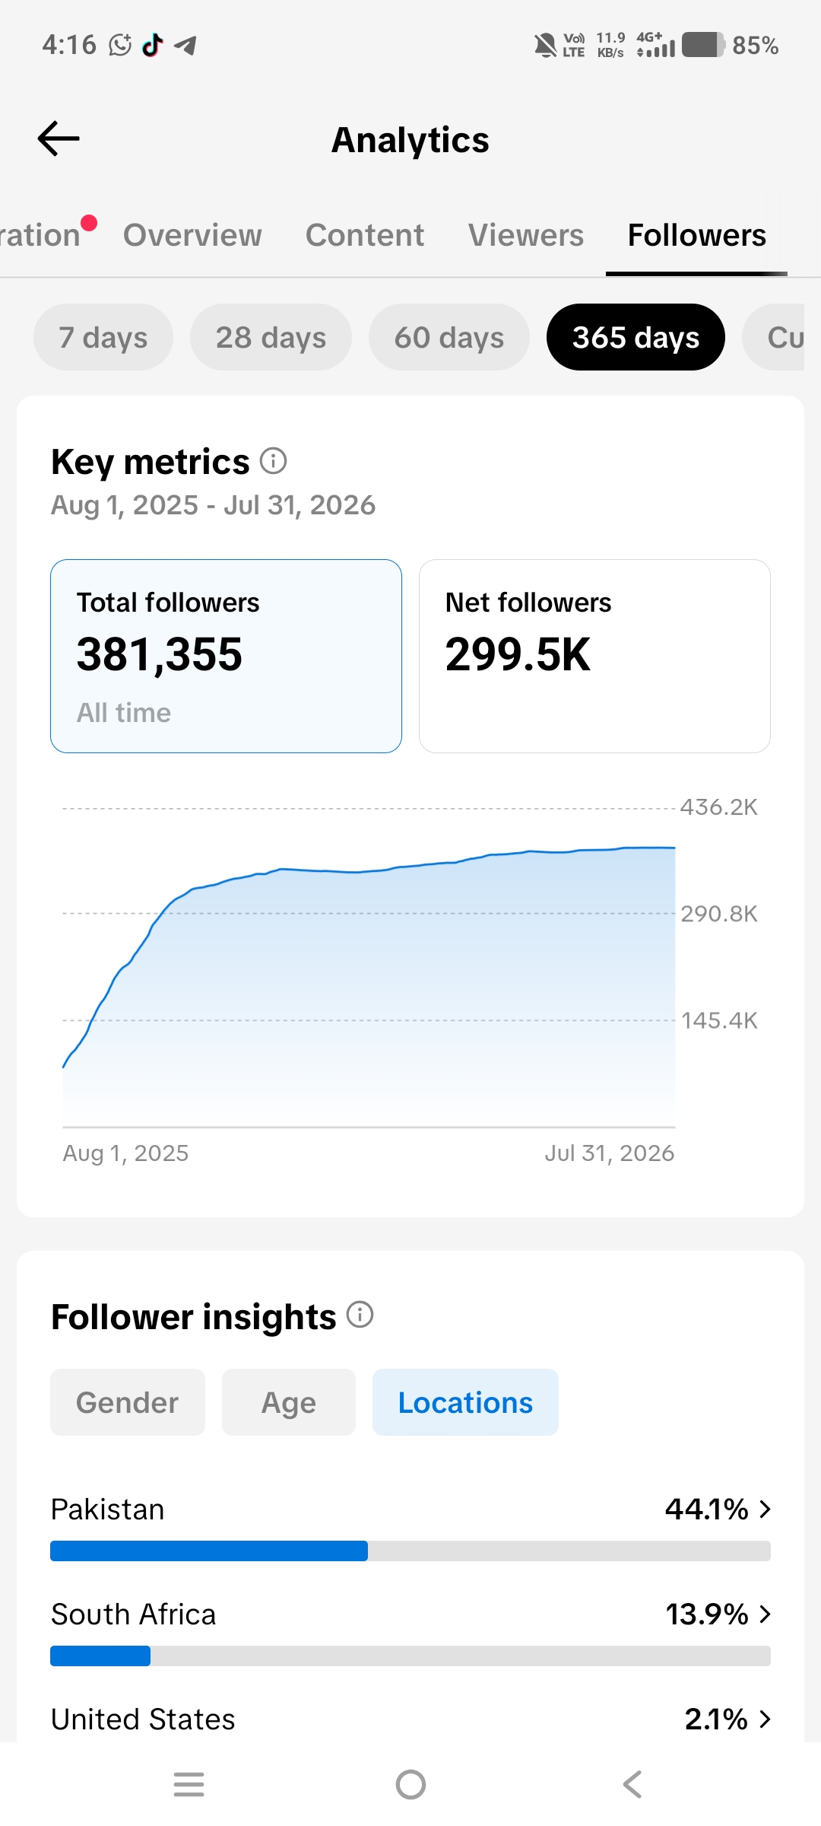Image resolution: width=821 pixels, height=1826 pixels.
Task: Expand Pakistan location details chevron
Action: coord(766,1509)
